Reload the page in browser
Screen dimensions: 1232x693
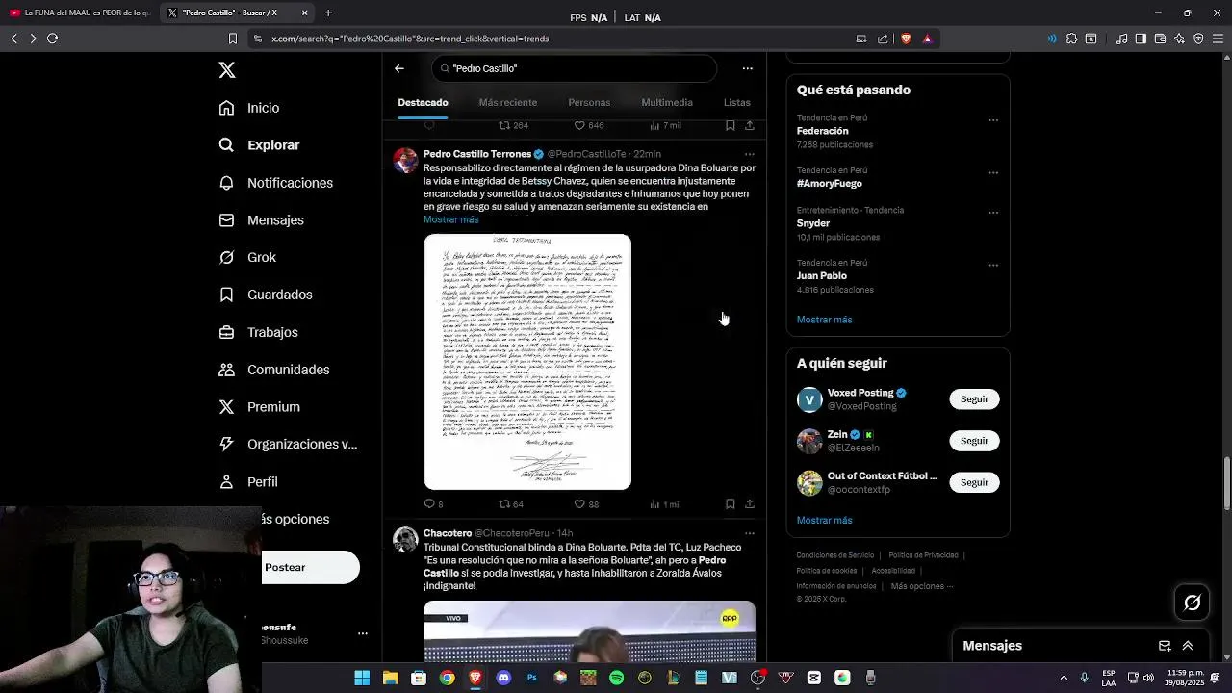click(x=52, y=38)
